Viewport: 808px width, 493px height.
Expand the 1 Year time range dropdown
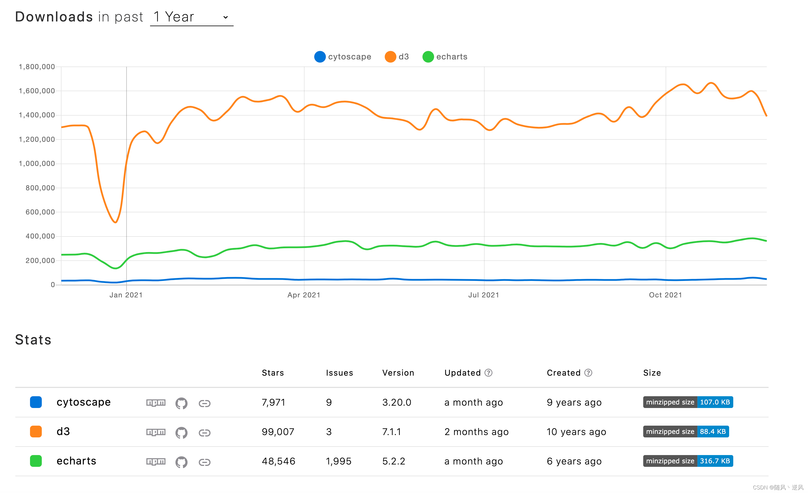[192, 17]
